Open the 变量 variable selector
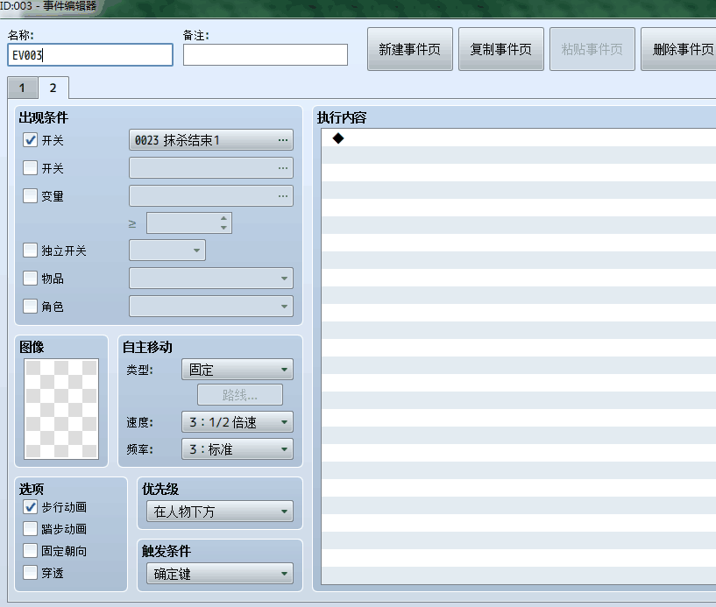The image size is (716, 607). (211, 196)
